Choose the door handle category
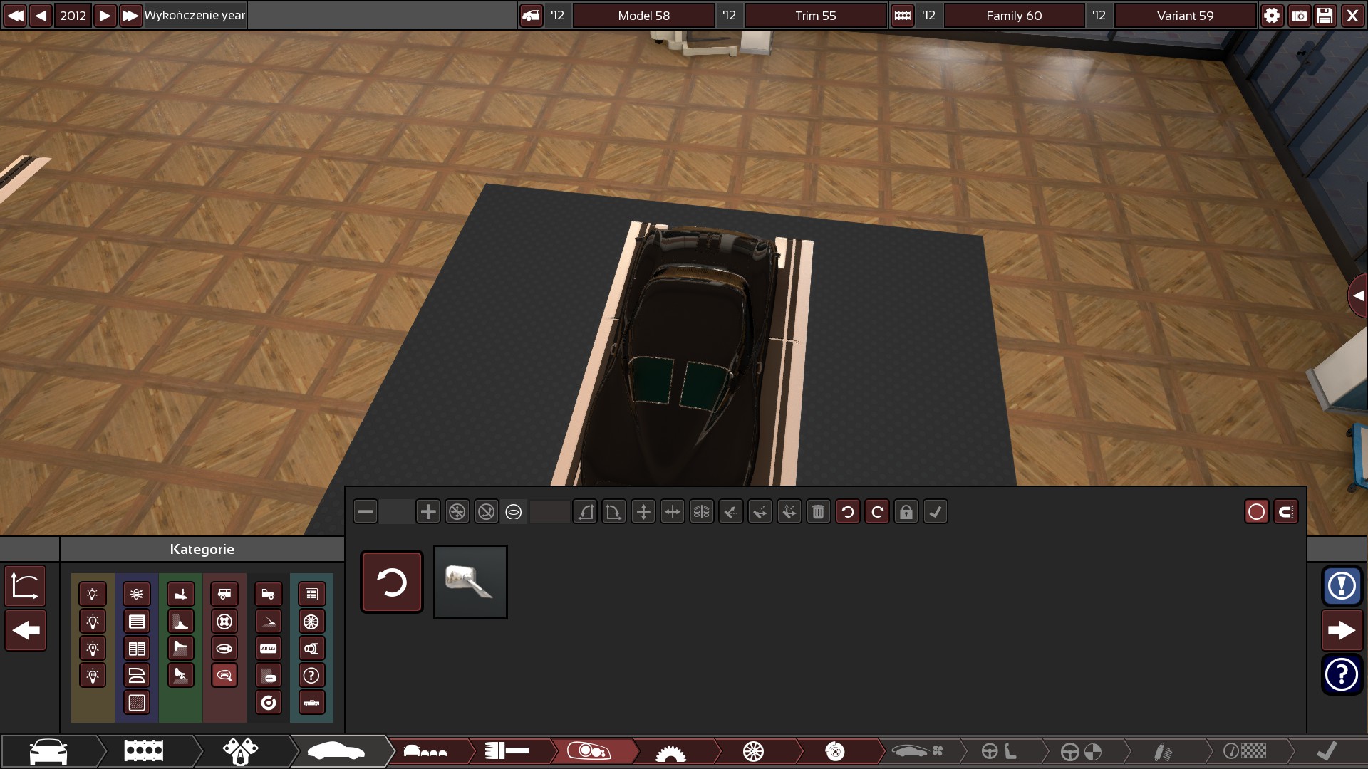This screenshot has width=1368, height=769. pos(224,649)
